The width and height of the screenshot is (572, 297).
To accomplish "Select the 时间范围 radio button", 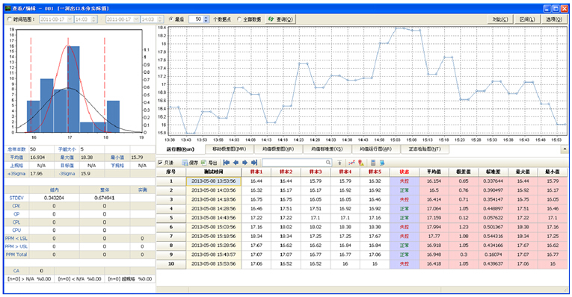I will click(x=10, y=19).
